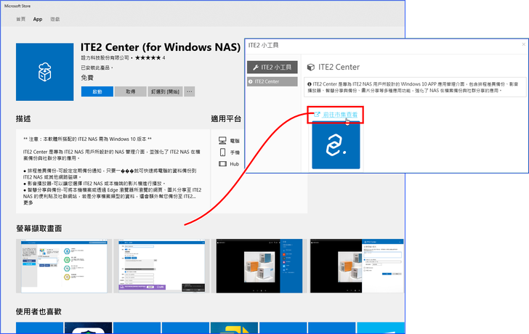Expand the description with 更多 link

pos(28,203)
